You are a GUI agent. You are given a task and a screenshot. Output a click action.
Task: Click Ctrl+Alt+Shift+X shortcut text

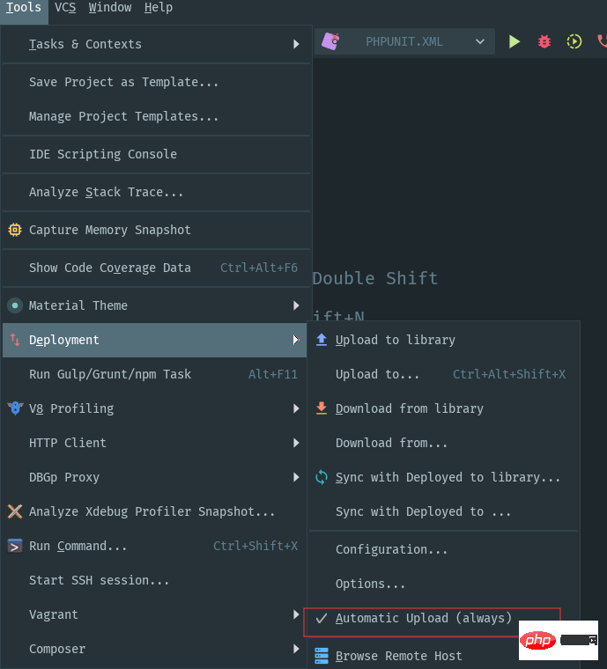point(509,374)
